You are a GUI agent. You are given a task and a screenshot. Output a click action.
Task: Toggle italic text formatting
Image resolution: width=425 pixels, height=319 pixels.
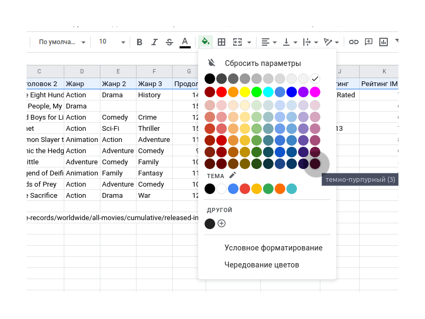[x=155, y=42]
